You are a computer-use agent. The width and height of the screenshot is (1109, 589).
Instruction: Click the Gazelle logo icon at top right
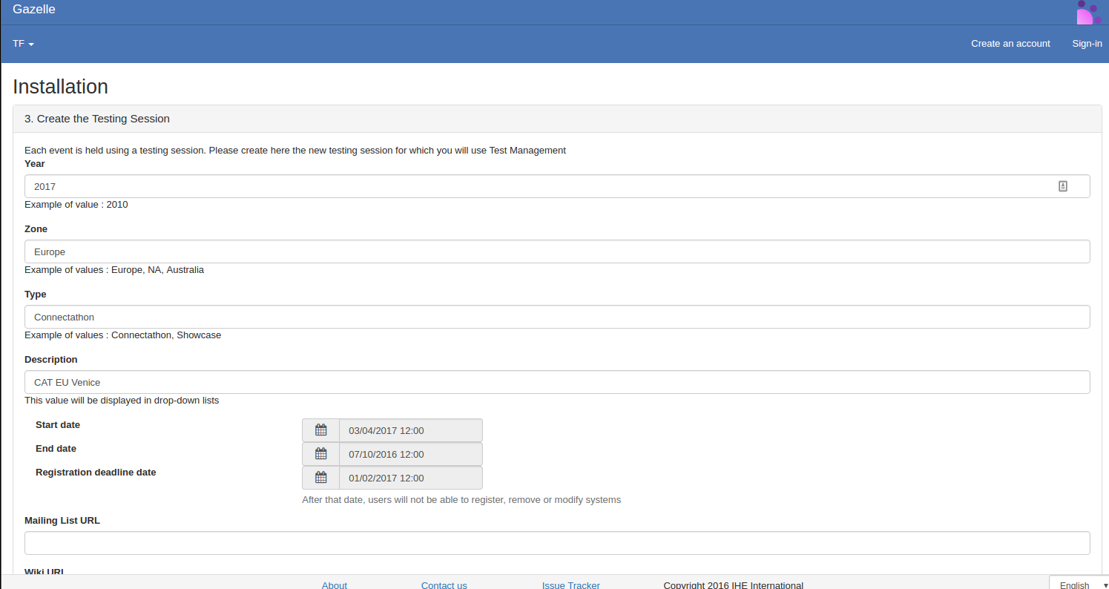(x=1088, y=13)
